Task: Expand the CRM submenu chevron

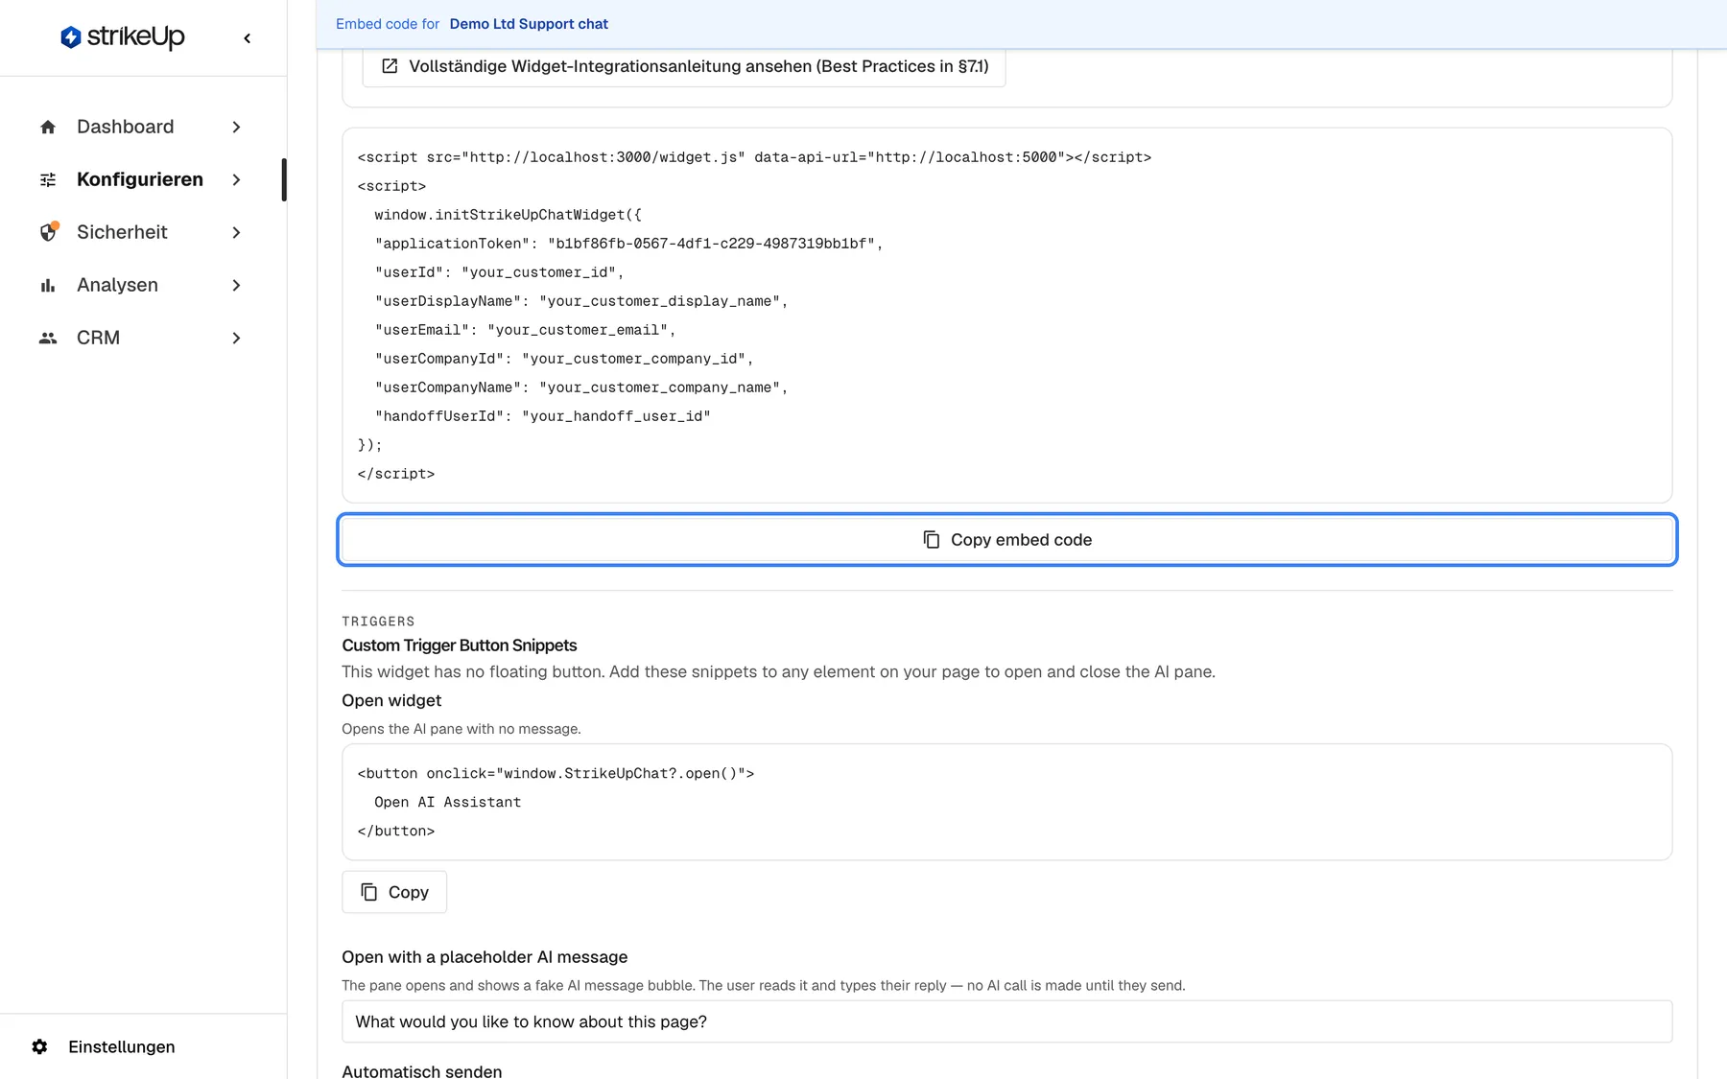Action: click(x=236, y=338)
